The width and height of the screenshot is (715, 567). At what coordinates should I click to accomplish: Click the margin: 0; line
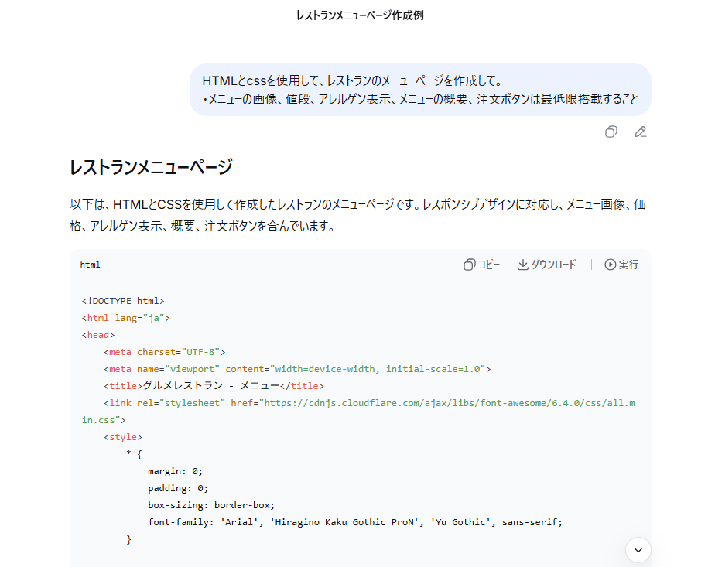click(175, 471)
